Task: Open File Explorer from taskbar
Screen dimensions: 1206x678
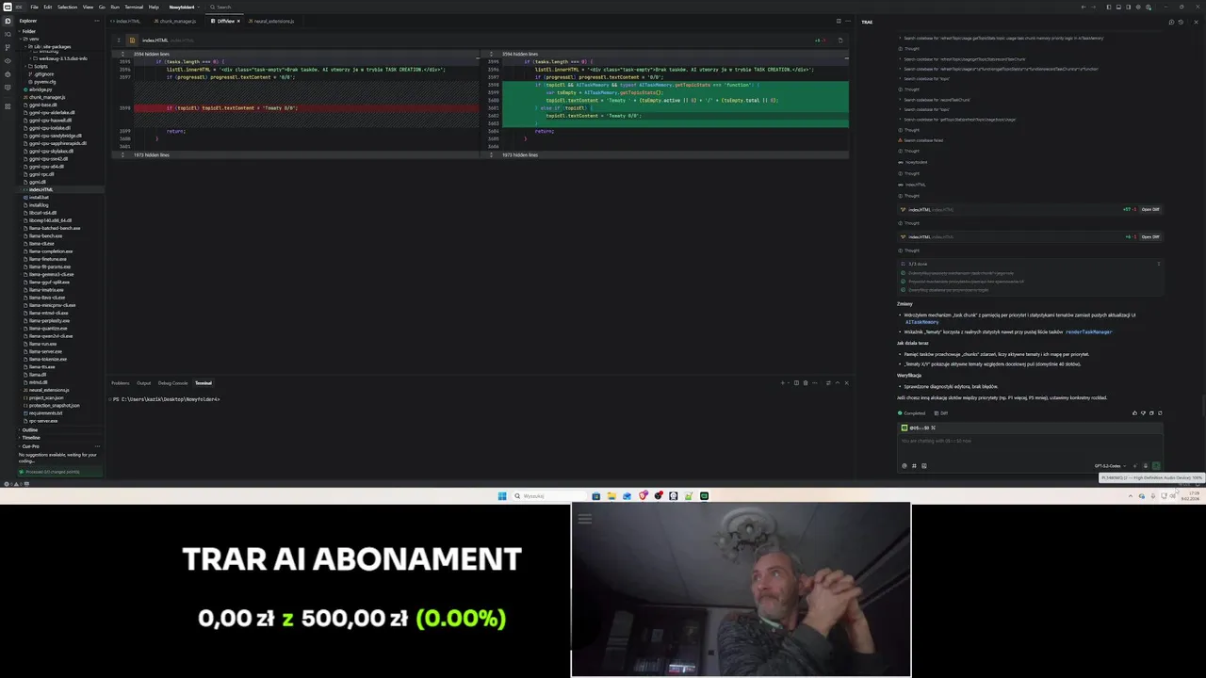Action: (611, 496)
